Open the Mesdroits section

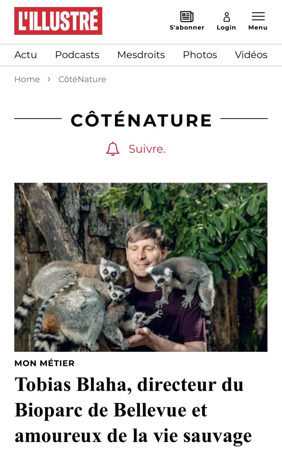[x=141, y=55]
